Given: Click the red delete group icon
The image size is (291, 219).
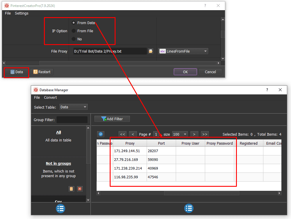Looking at the screenshot, I should coord(80,189).
